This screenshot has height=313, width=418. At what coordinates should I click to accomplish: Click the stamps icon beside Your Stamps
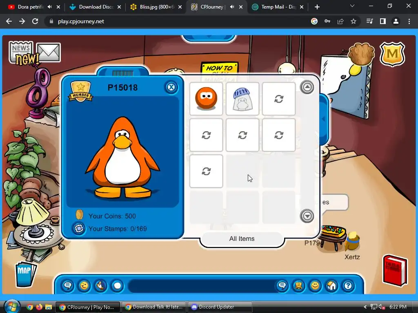79,228
